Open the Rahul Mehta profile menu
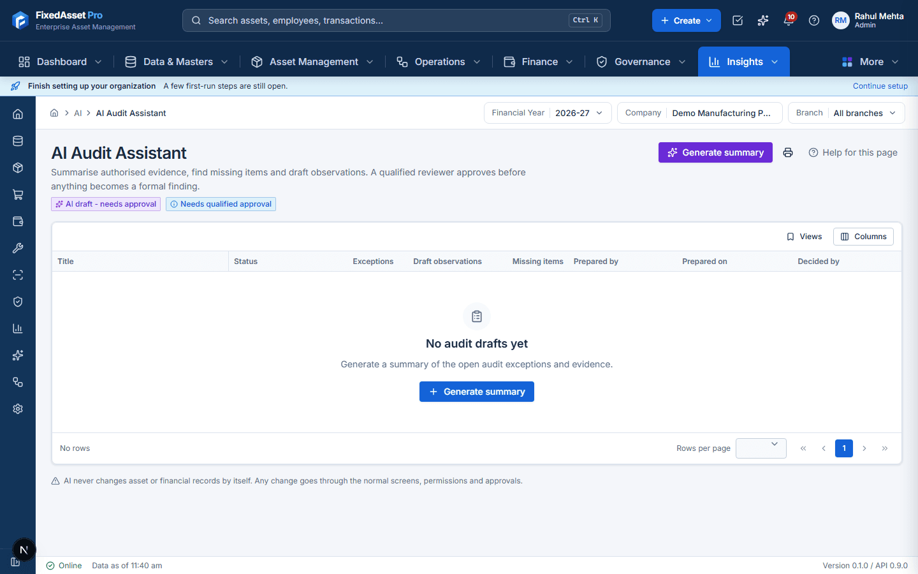The width and height of the screenshot is (918, 574). click(x=868, y=20)
